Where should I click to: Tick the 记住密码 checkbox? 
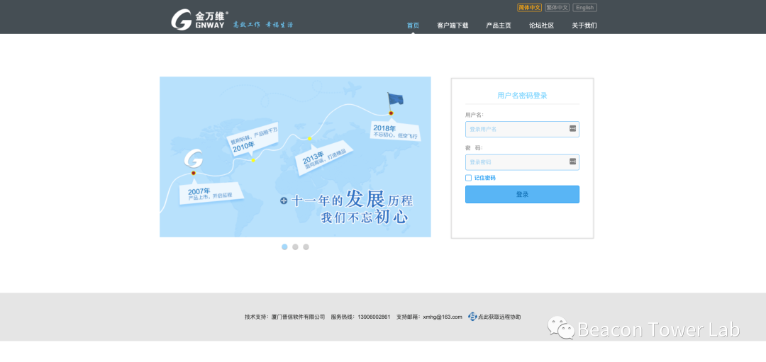[469, 178]
